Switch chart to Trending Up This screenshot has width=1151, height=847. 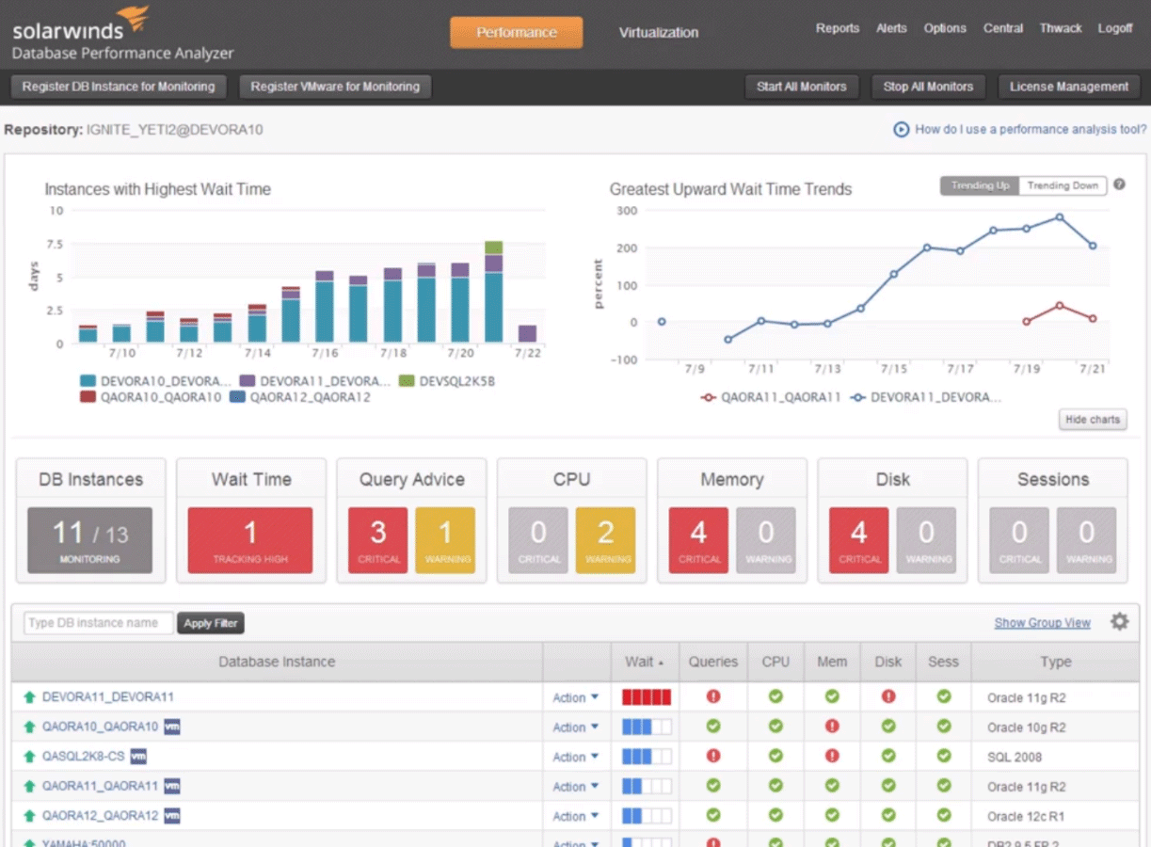[x=980, y=185]
